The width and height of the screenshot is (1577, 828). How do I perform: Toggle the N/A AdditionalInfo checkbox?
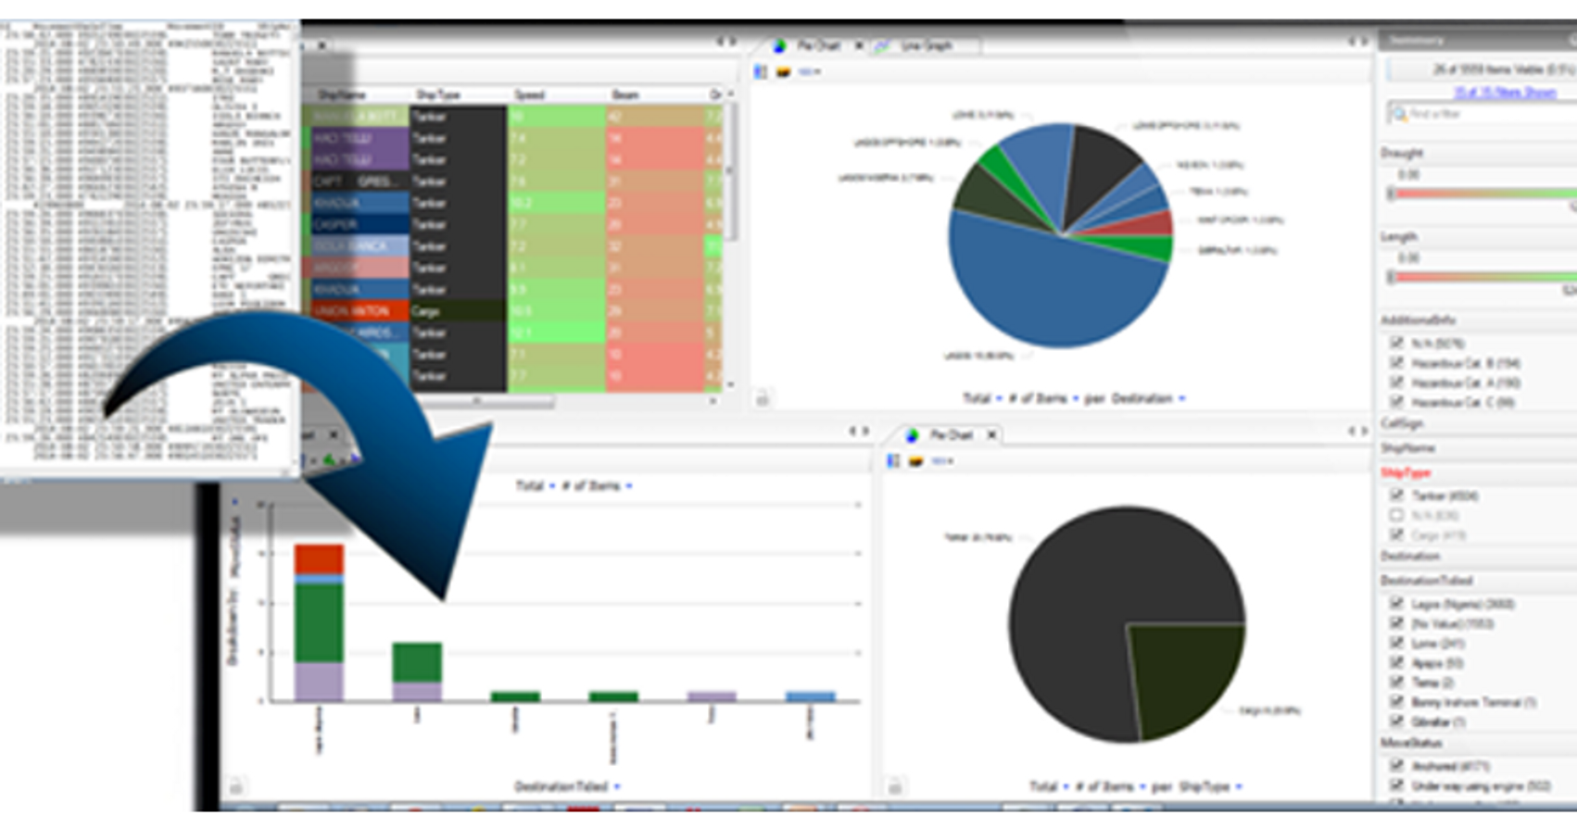1396,343
